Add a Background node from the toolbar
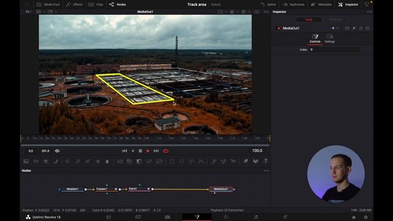This screenshot has width=393, height=221. point(26,161)
